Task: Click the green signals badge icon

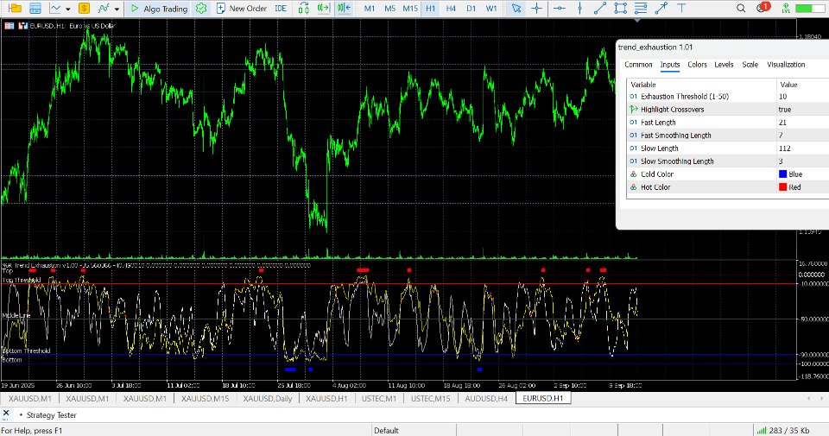Action: click(x=201, y=8)
